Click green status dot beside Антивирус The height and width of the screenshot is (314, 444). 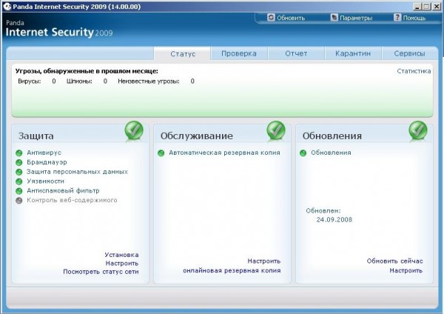[19, 153]
